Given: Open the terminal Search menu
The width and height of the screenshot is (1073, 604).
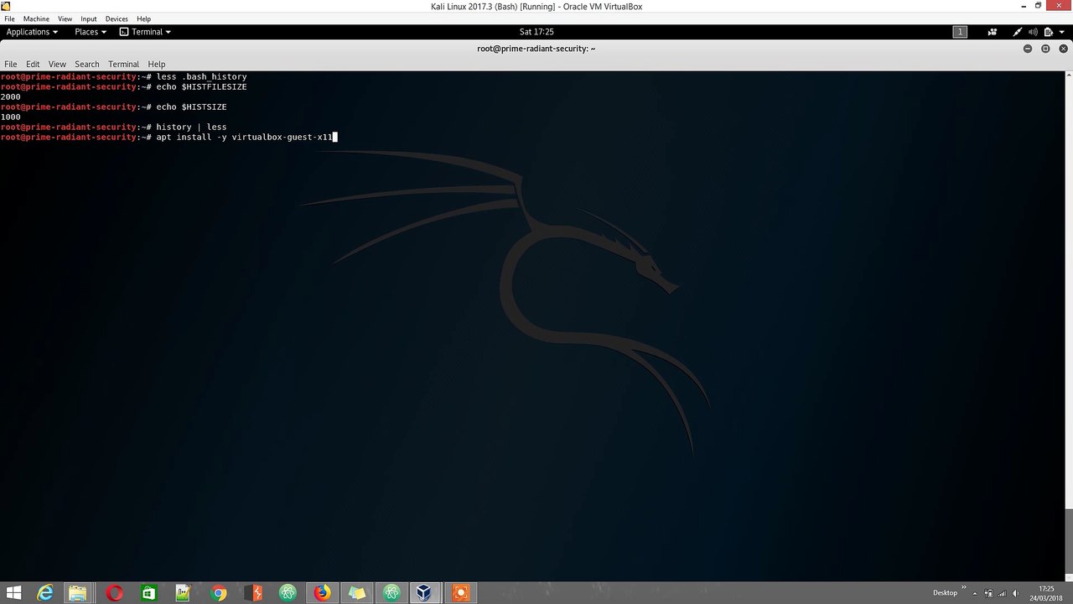Looking at the screenshot, I should (87, 64).
